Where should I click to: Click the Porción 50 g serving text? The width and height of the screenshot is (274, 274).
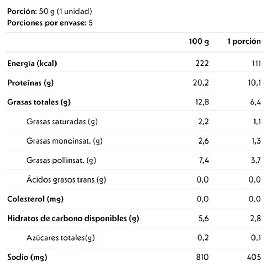[50, 11]
